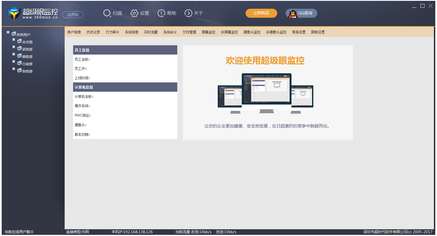This screenshot has height=236, width=437.
Task: Select the 财务部 group
Action: coord(27,71)
